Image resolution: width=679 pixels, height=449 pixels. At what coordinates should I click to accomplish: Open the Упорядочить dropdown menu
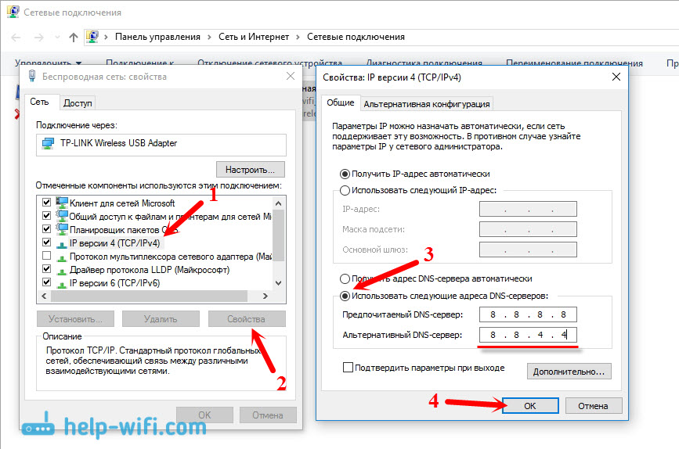point(48,63)
